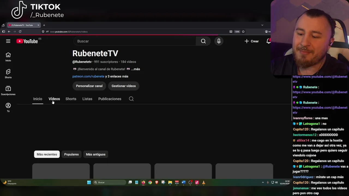Open the Tú sidebar entry
This screenshot has width=349, height=196.
coord(8,108)
